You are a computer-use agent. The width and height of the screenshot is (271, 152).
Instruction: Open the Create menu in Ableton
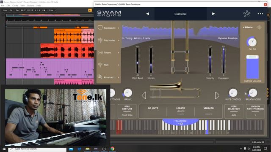(x=15, y=5)
